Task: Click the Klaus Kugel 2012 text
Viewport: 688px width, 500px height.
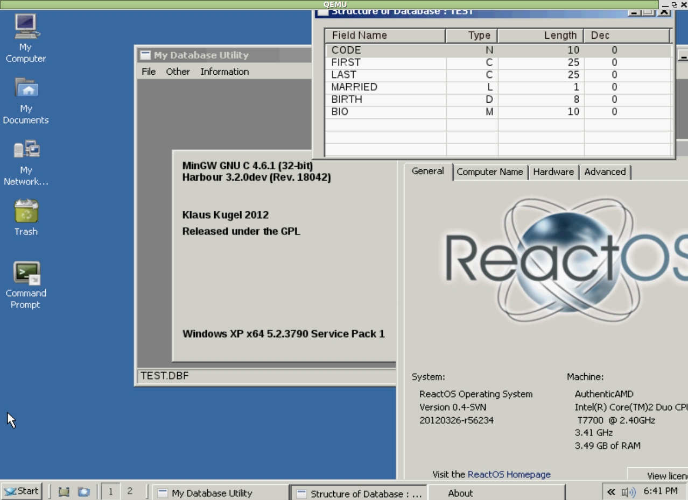Action: coord(226,215)
